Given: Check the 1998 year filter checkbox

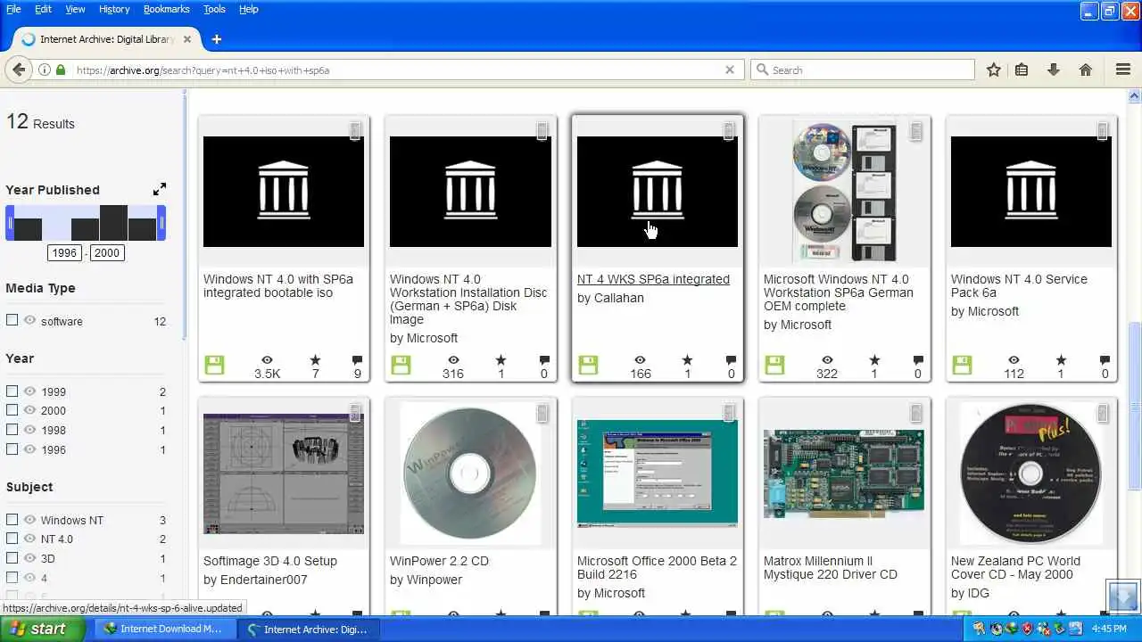Looking at the screenshot, I should click(12, 429).
